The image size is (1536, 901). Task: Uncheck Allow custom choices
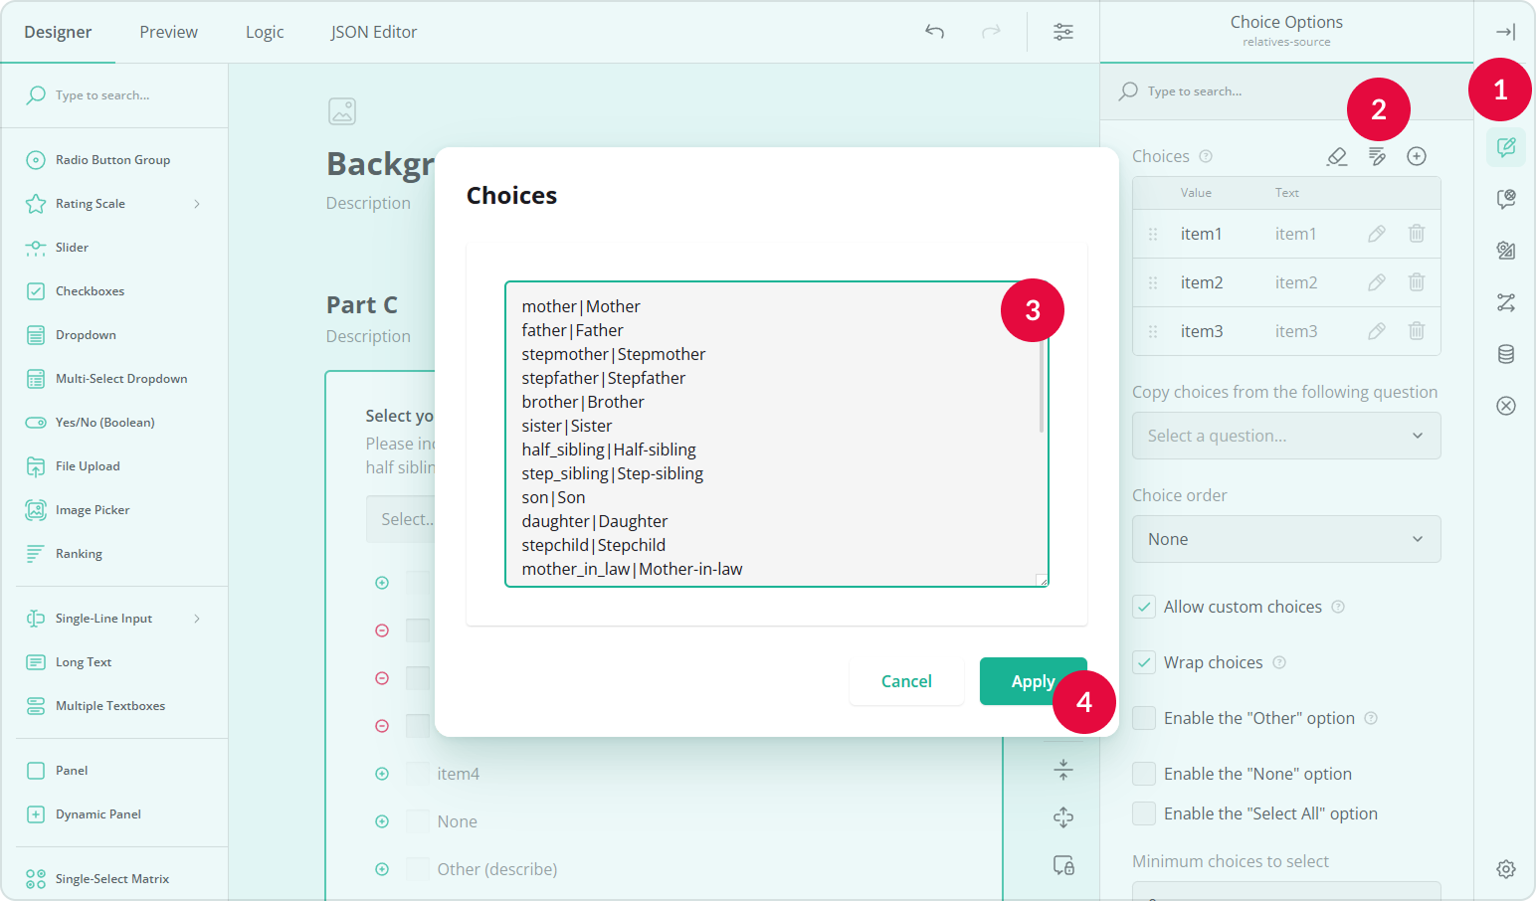(1143, 607)
